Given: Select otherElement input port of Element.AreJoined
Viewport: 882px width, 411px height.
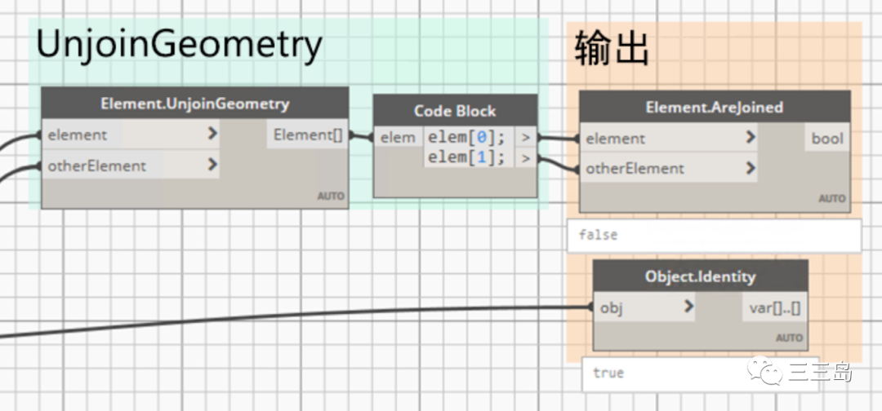Looking at the screenshot, I should [668, 168].
